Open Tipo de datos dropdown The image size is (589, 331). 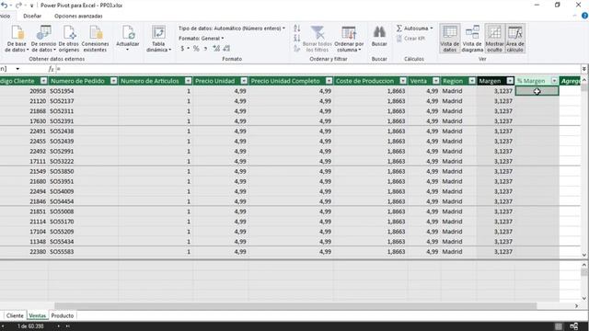point(232,29)
